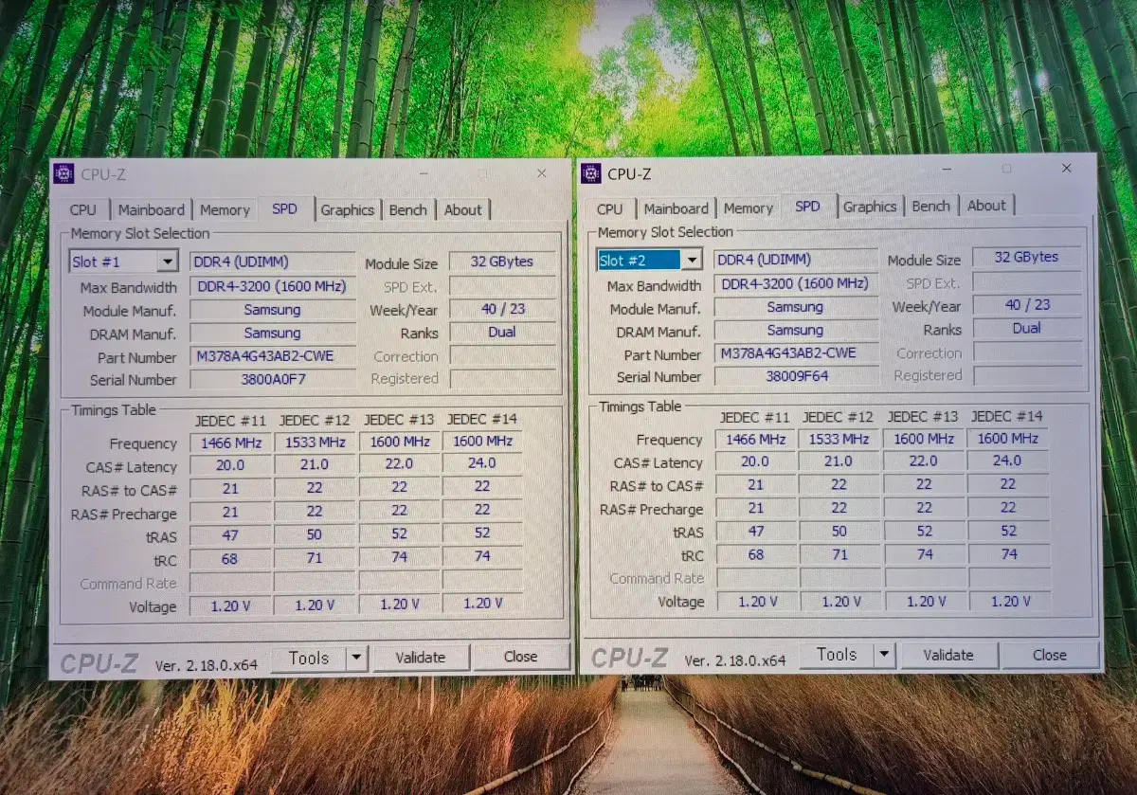The height and width of the screenshot is (795, 1137).
Task: Click CPU-Z app icon in right window title bar
Action: coord(590,173)
